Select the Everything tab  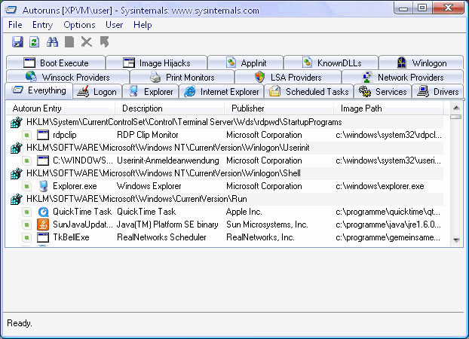pos(39,90)
